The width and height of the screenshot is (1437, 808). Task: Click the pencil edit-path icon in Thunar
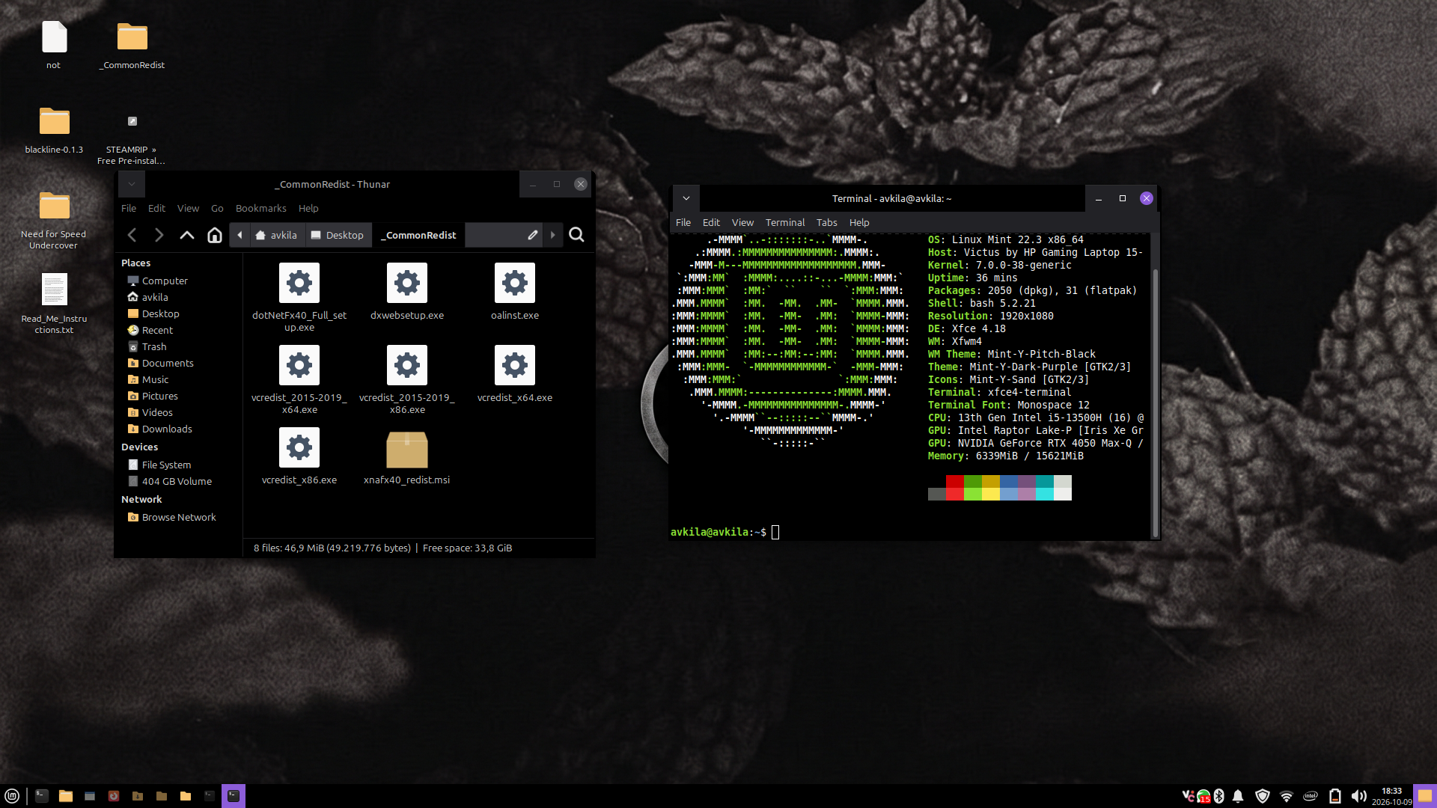click(x=533, y=235)
